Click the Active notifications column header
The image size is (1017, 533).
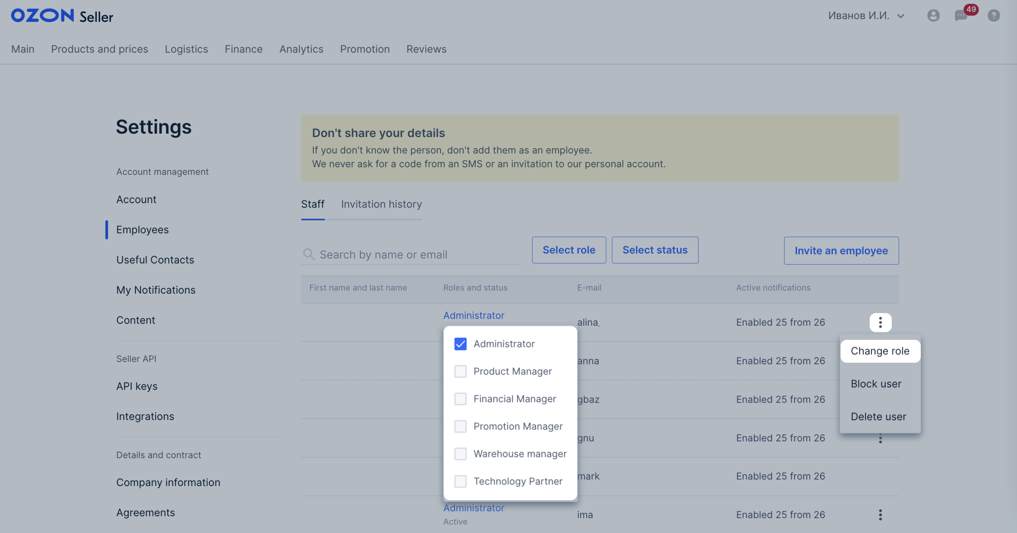pos(773,288)
